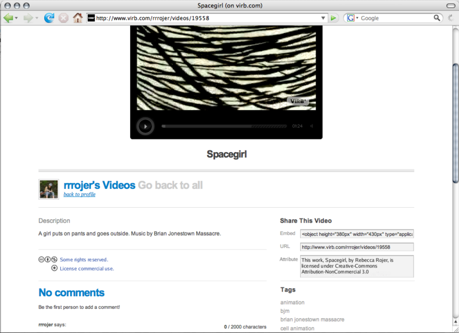Click the Be the first person comment text
Screen dimensions: 459x333
[79, 307]
